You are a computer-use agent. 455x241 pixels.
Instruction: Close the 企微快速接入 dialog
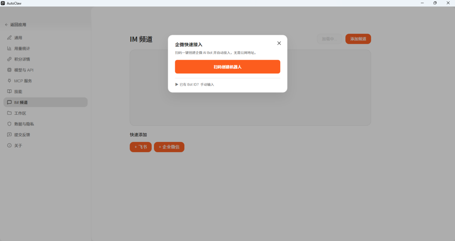279,43
